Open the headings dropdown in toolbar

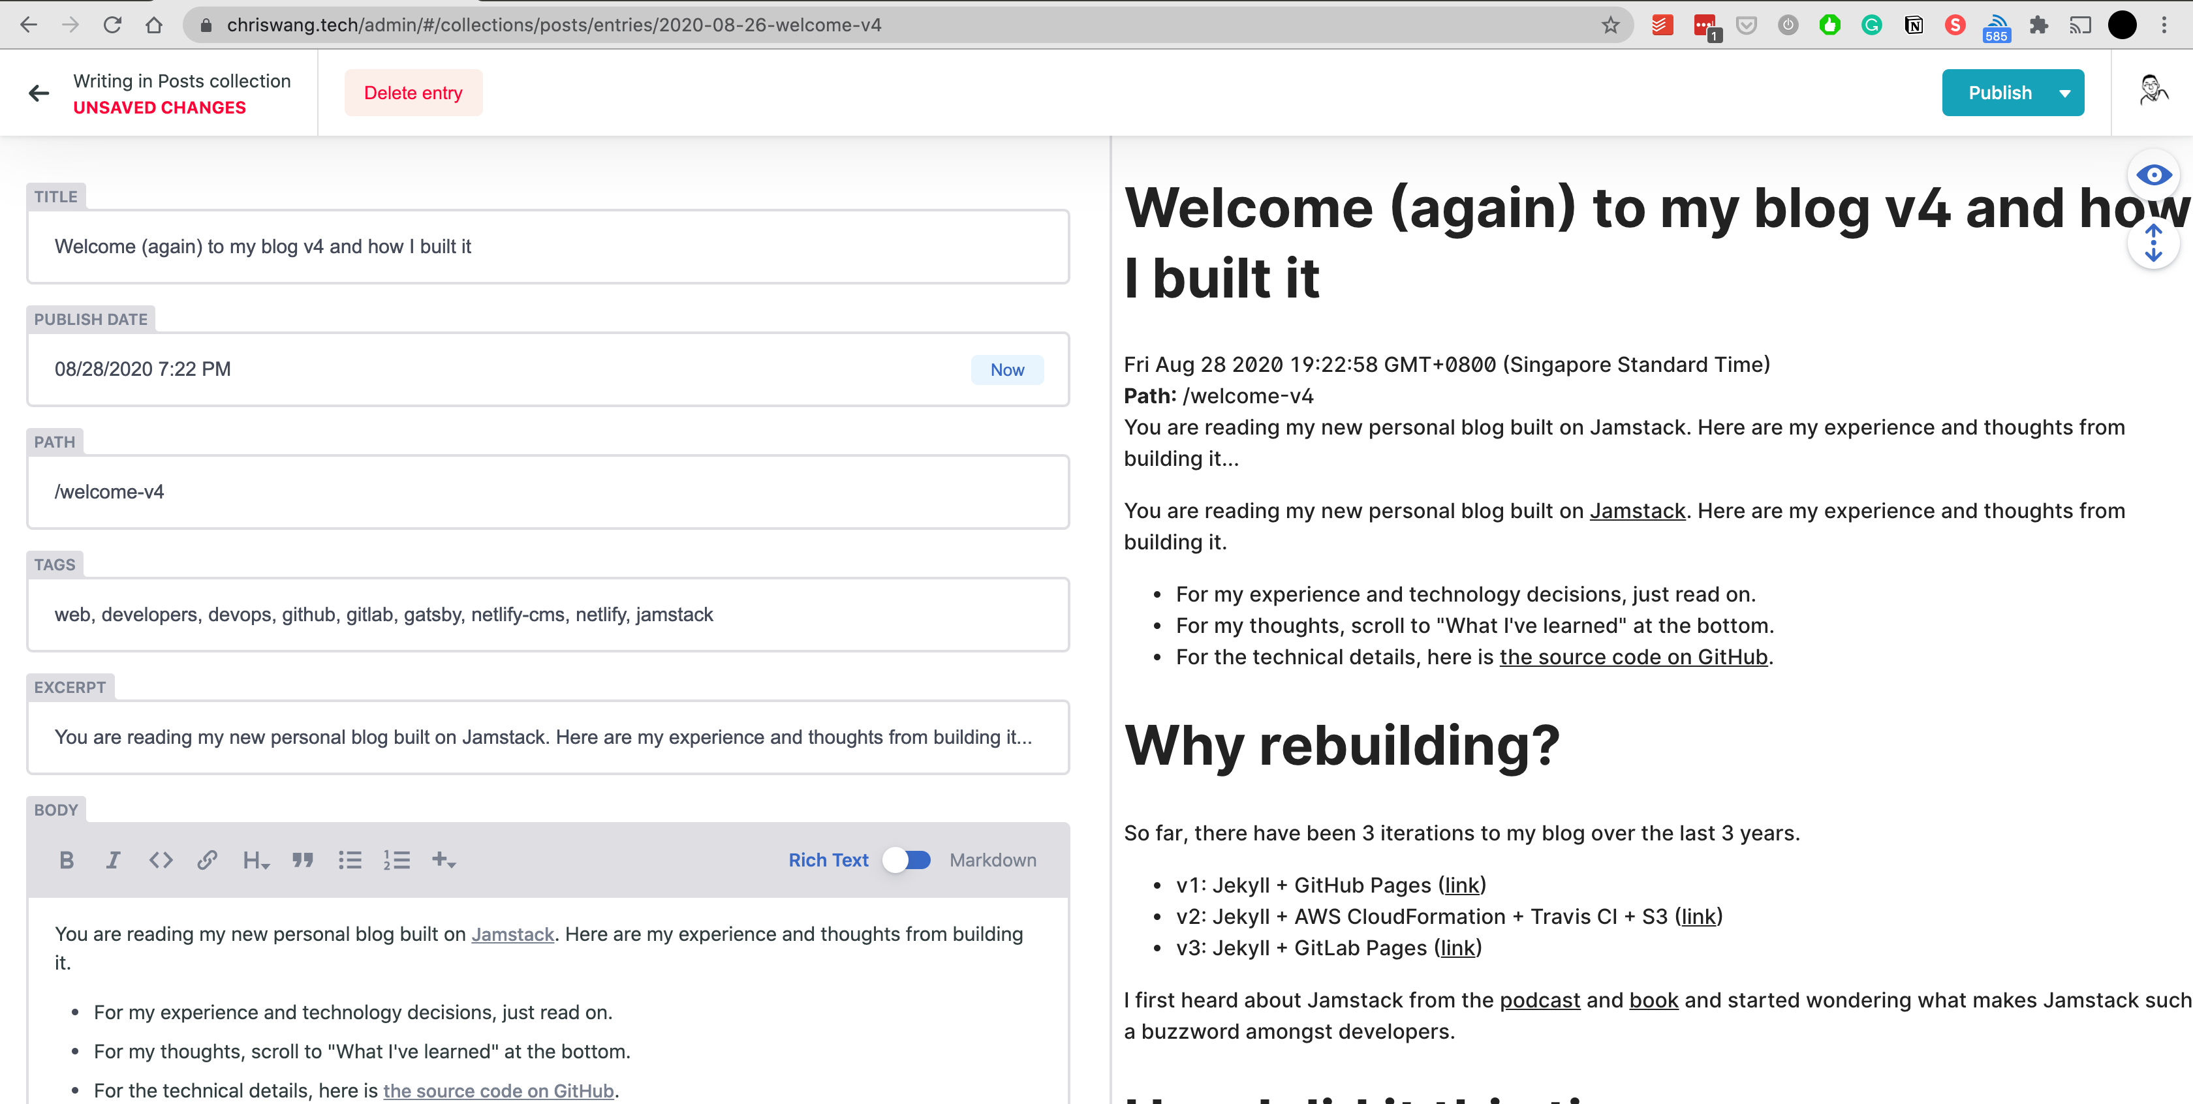click(255, 860)
